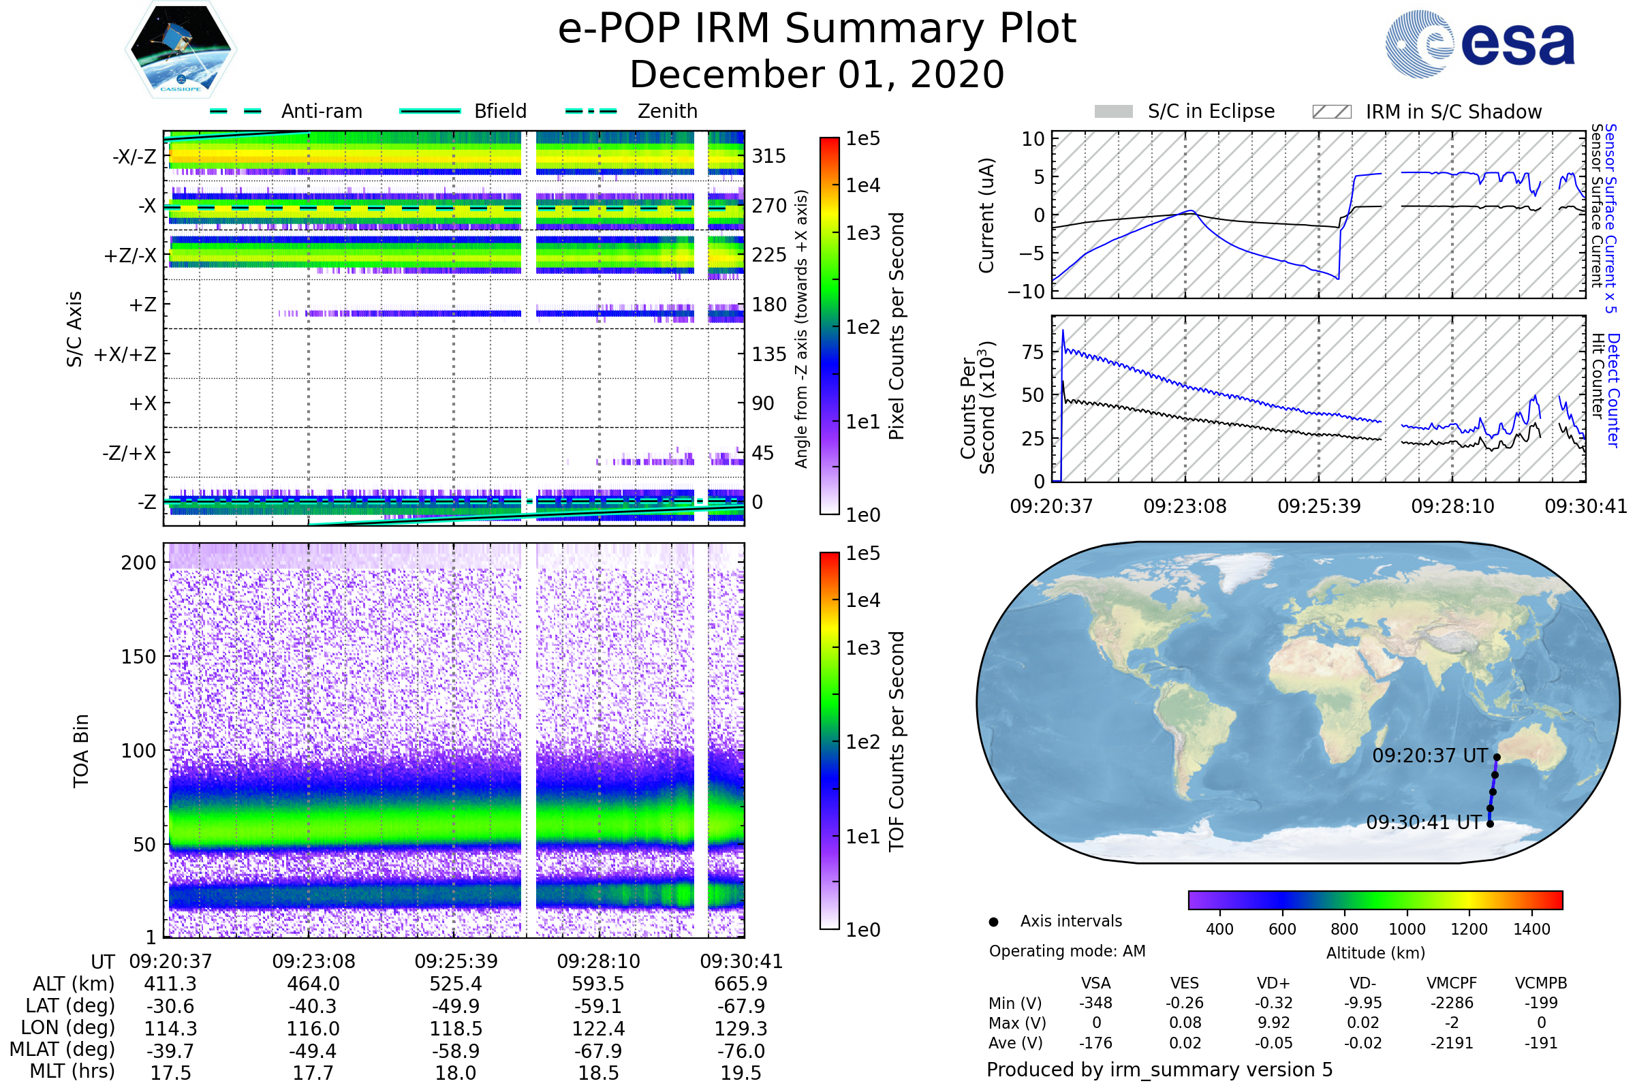Click the Altitude (km) color bar
Screen dimensions: 1635x1090
[1375, 899]
